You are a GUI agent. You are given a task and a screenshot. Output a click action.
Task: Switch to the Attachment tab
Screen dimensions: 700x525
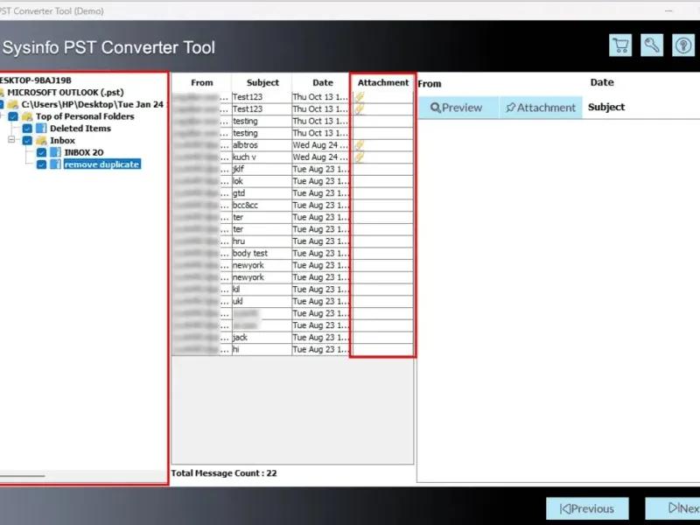click(x=541, y=108)
